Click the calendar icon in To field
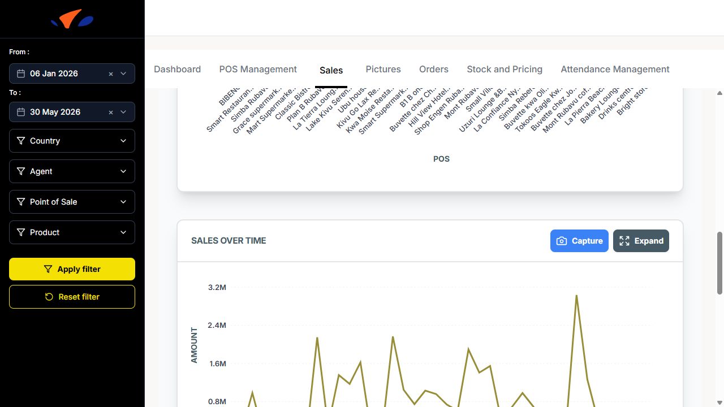Screen dimensions: 724x407 pyautogui.click(x=21, y=112)
